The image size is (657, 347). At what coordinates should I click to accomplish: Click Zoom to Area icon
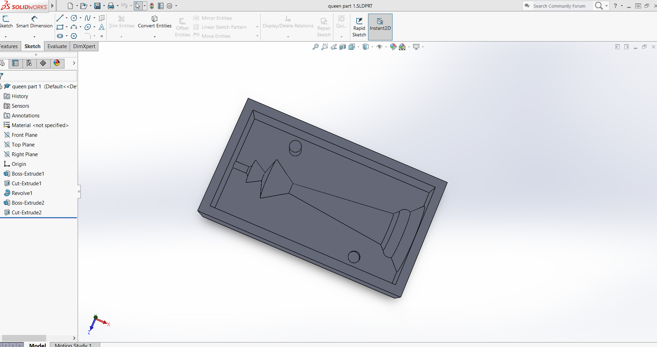324,47
